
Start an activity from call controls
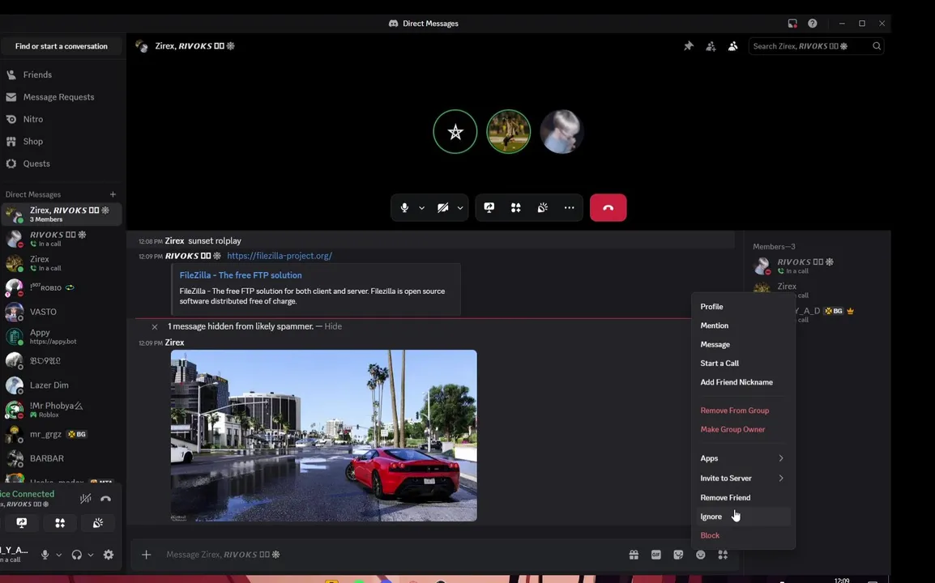pyautogui.click(x=516, y=207)
